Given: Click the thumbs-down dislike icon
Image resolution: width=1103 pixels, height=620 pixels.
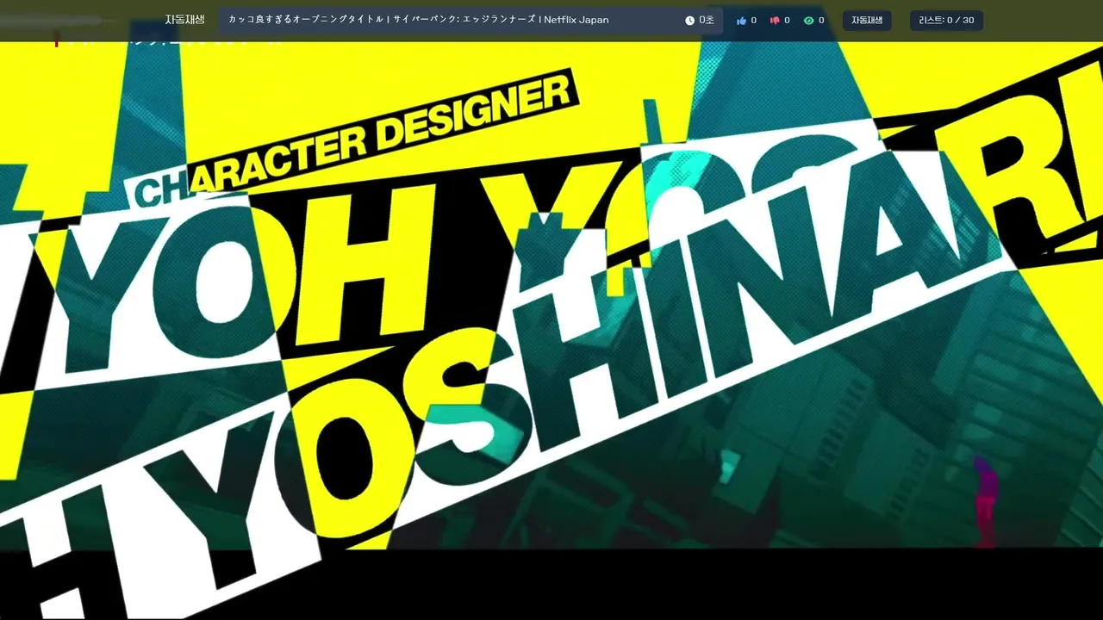Looking at the screenshot, I should click(x=775, y=21).
